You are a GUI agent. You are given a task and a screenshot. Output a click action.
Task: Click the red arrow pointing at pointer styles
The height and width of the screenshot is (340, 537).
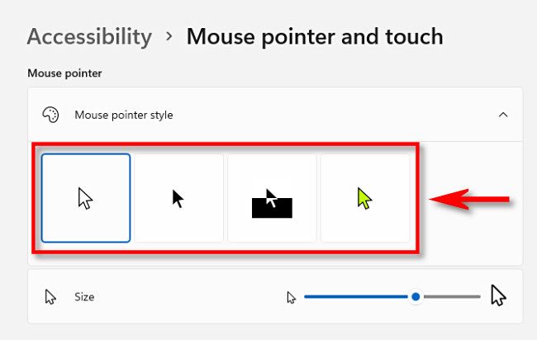click(x=473, y=201)
